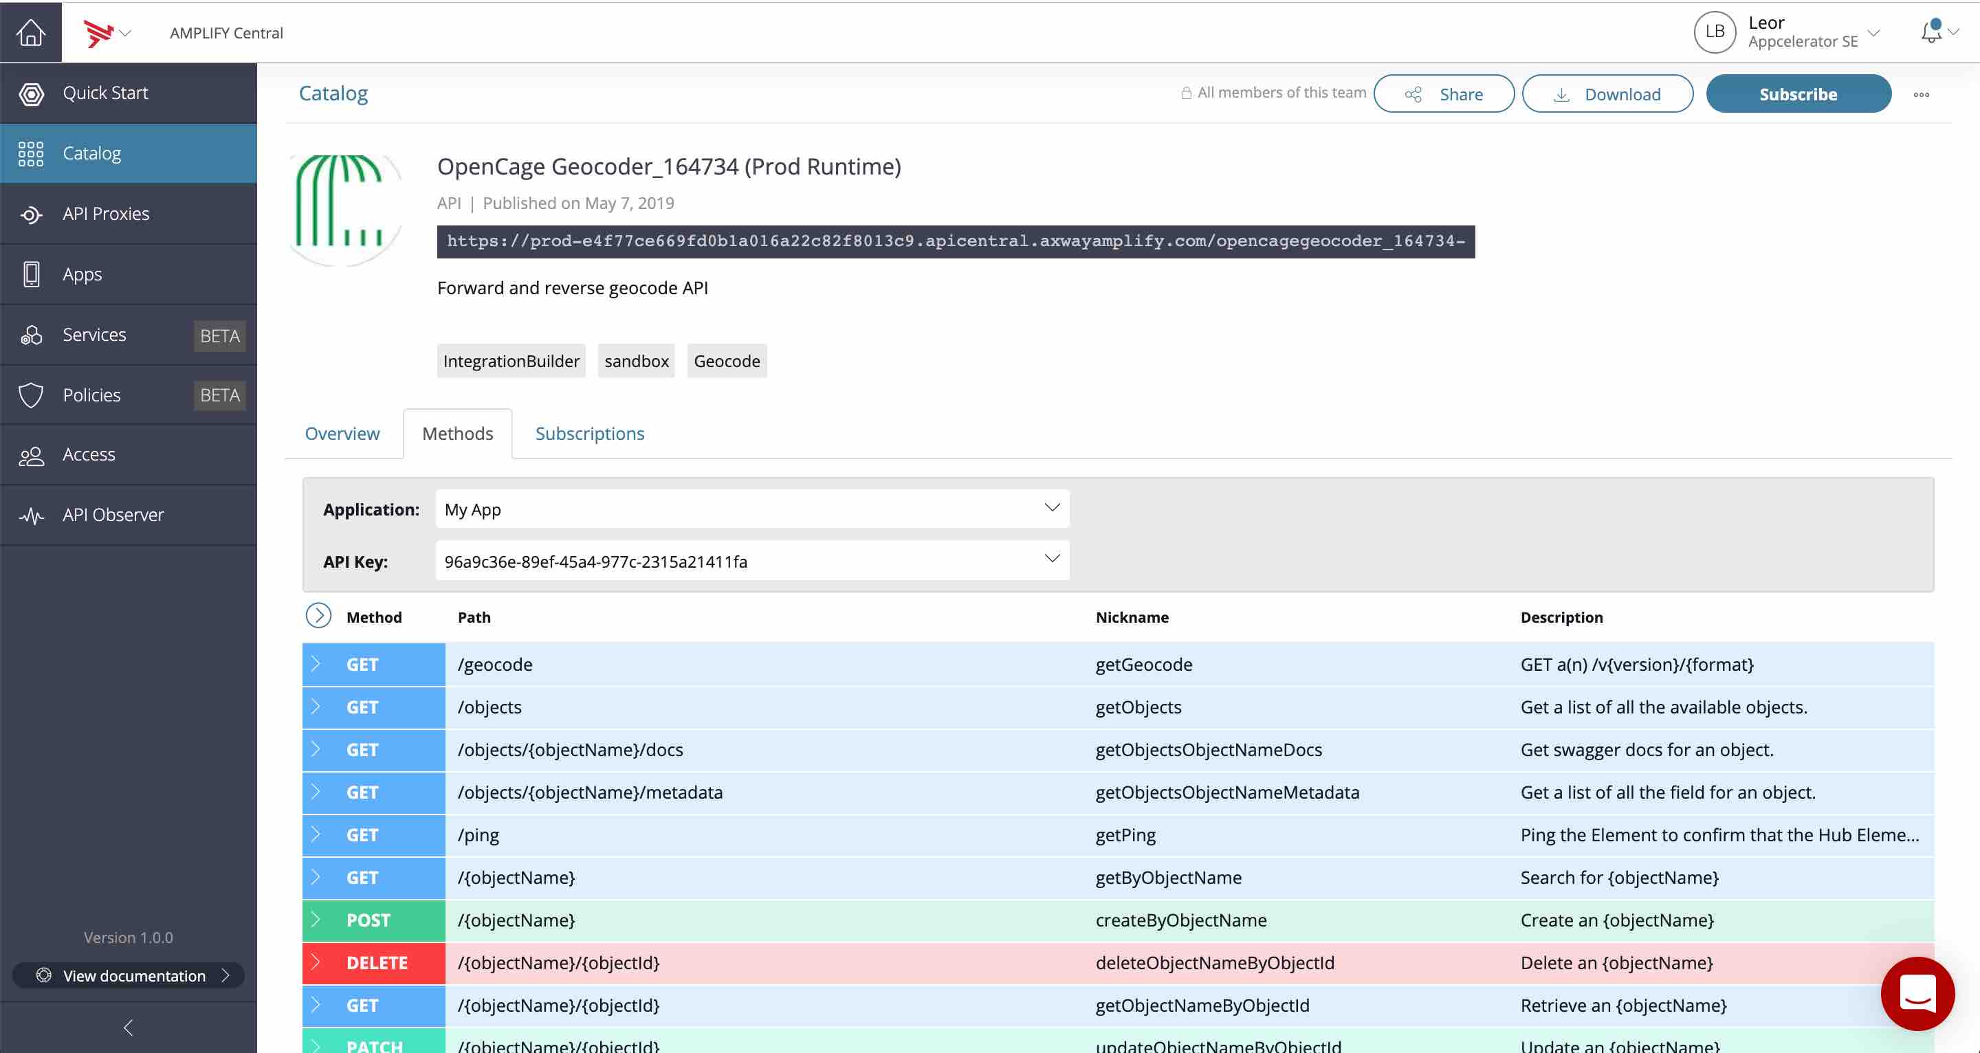Click the Method column header
This screenshot has width=1980, height=1053.
(x=373, y=617)
